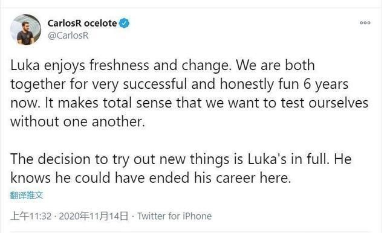Click the 翻译推文 translate tweet link

click(27, 196)
